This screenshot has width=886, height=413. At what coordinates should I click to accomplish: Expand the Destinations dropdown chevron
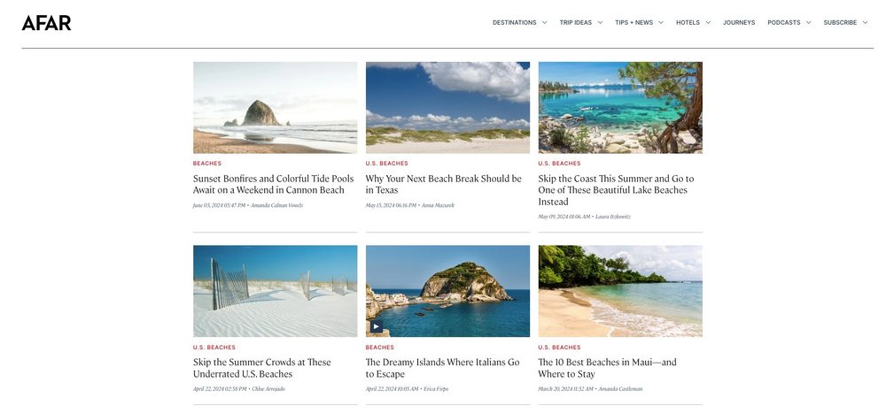click(x=544, y=23)
